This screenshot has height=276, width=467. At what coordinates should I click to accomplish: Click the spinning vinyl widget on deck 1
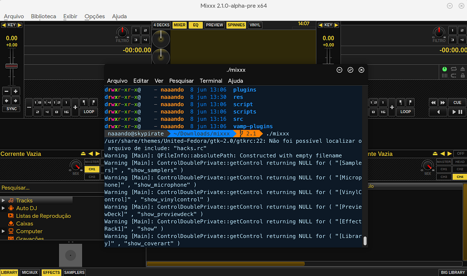161,39
